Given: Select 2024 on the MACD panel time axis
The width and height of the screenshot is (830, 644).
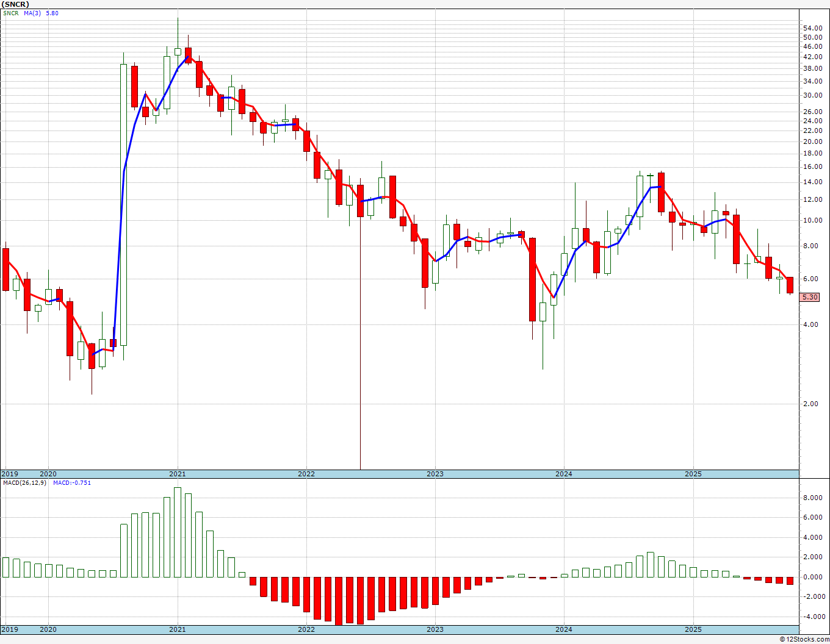Looking at the screenshot, I should point(564,629).
